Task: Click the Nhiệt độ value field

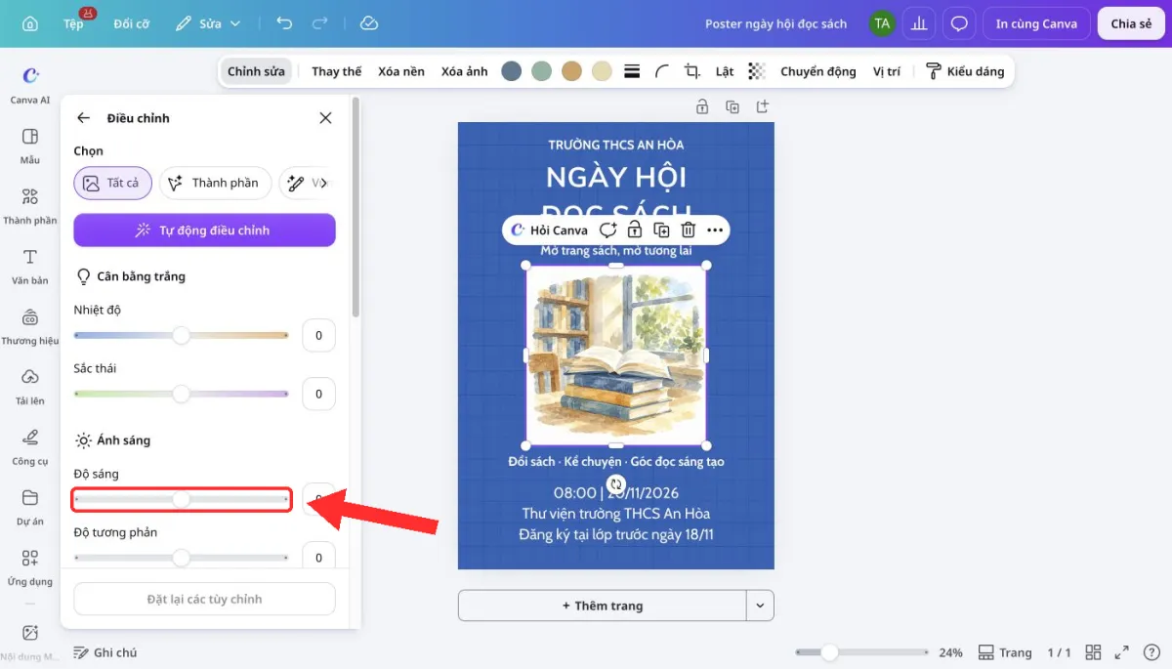Action: click(x=318, y=336)
